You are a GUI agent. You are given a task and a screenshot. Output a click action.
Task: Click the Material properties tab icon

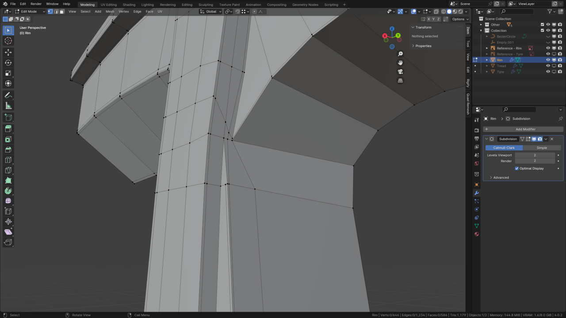click(476, 234)
